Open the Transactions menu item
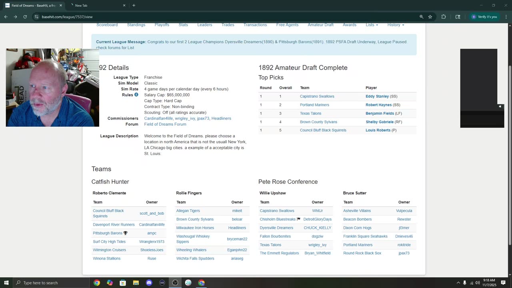The height and width of the screenshot is (288, 512). (255, 25)
